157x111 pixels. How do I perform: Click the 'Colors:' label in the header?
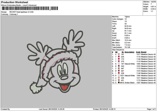146,4
